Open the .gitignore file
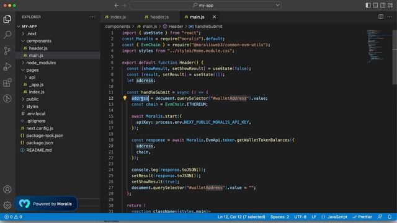The height and width of the screenshot is (223, 397). 36,121
